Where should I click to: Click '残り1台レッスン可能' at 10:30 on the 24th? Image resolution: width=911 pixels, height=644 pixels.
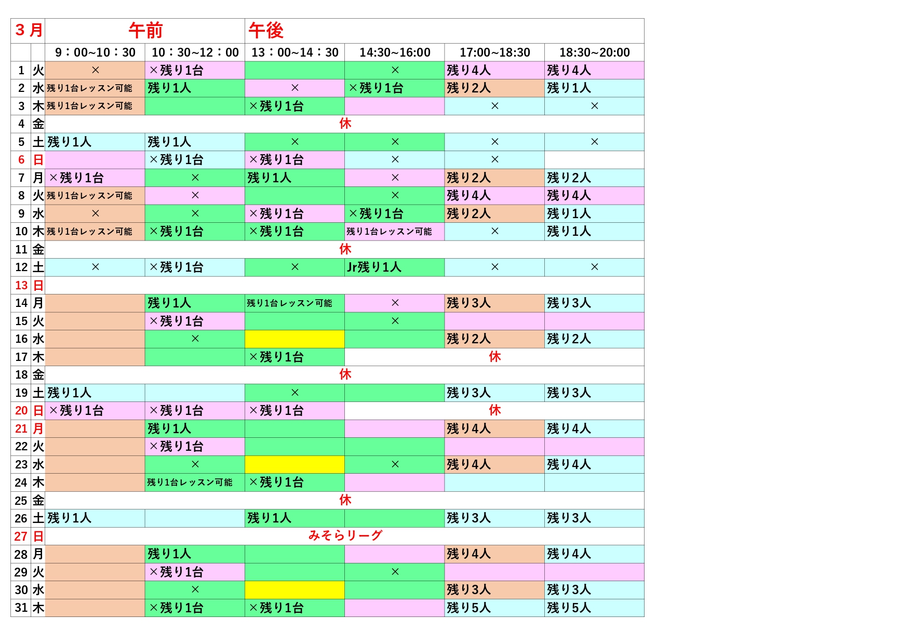pos(190,482)
